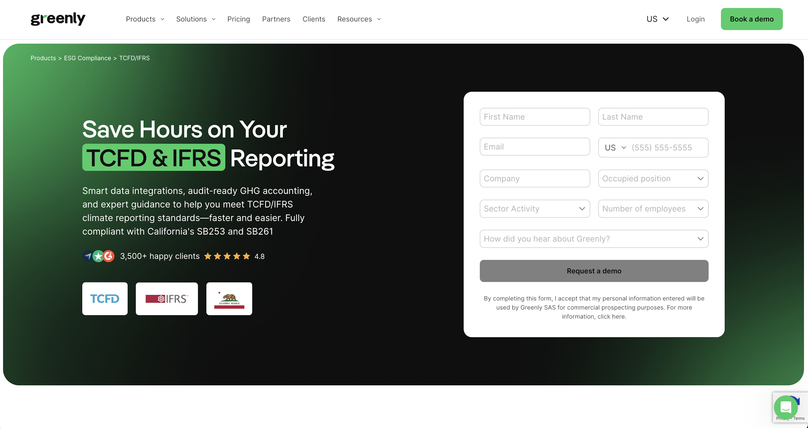Expand the Resources menu
Image resolution: width=808 pixels, height=428 pixels.
click(359, 19)
